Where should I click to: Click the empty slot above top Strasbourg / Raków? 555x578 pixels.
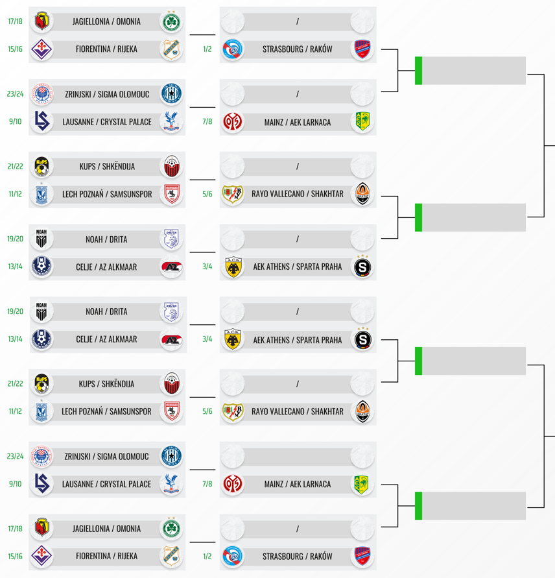(298, 21)
